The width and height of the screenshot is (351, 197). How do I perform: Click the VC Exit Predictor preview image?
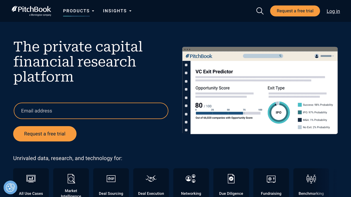260,90
